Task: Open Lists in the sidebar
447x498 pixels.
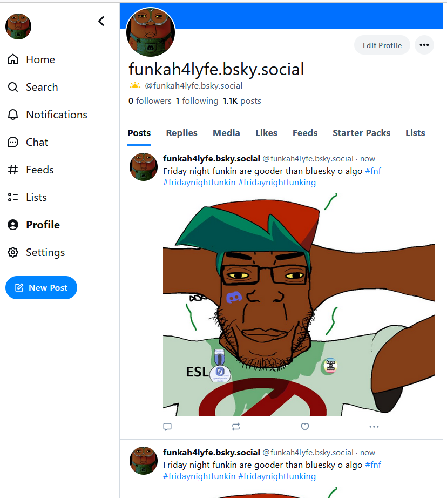Action: pos(13,197)
